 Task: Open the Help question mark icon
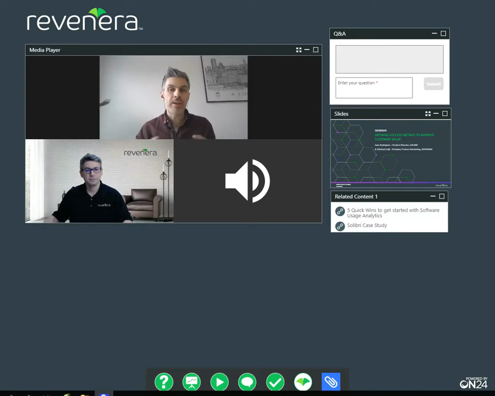click(164, 382)
